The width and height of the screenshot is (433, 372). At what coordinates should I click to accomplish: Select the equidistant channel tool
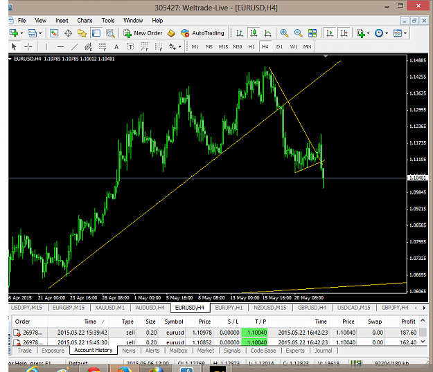click(89, 47)
